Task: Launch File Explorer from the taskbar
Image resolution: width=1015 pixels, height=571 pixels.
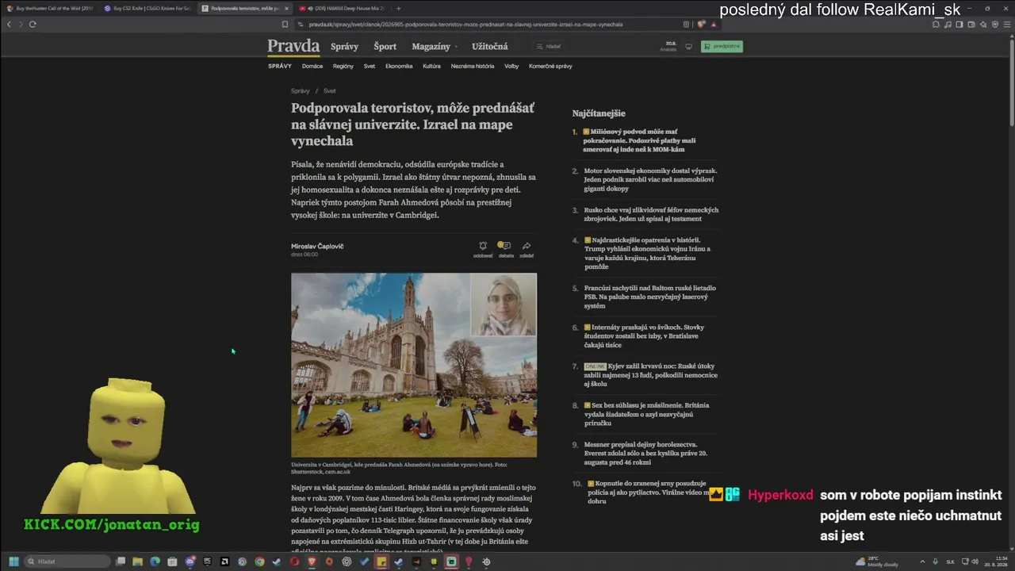Action: 138,561
